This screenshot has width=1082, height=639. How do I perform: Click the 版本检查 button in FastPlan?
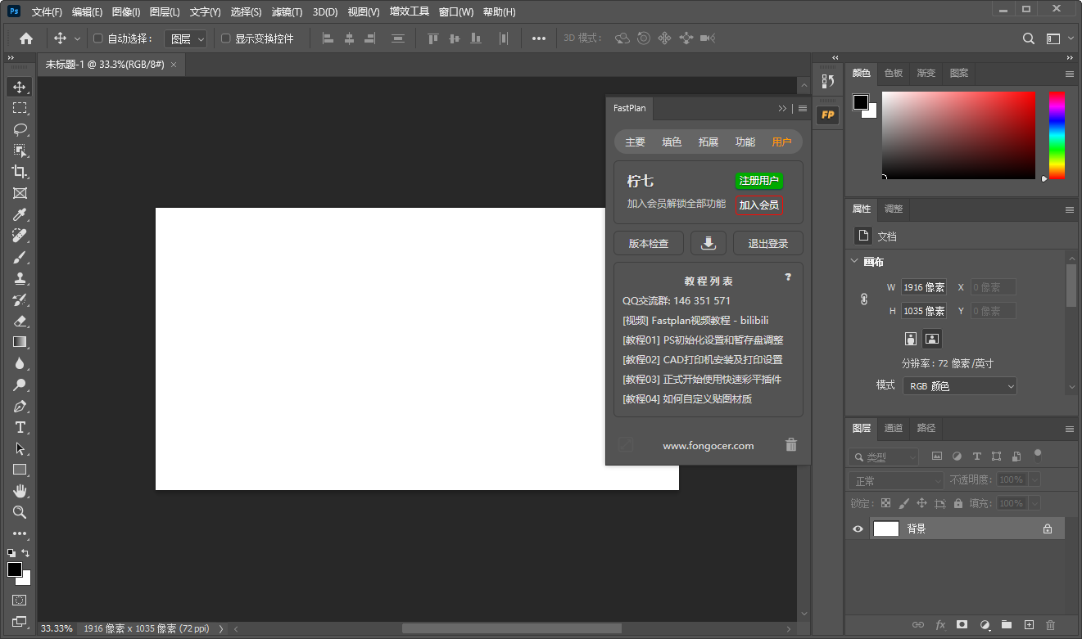(x=648, y=243)
